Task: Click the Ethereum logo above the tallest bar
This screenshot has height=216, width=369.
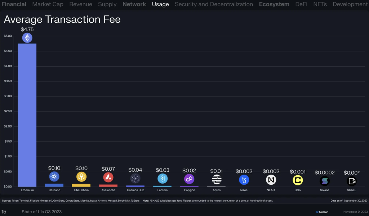Action: (x=27, y=38)
